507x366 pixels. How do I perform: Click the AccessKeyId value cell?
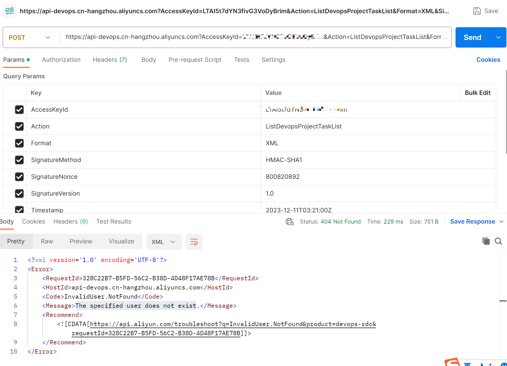pyautogui.click(x=378, y=110)
